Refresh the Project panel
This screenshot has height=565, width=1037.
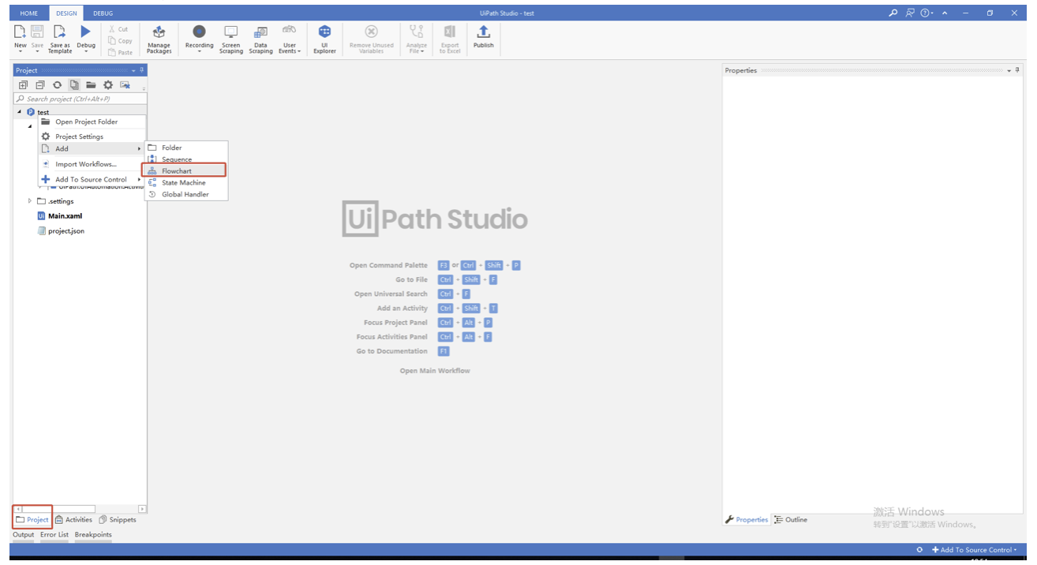point(57,84)
